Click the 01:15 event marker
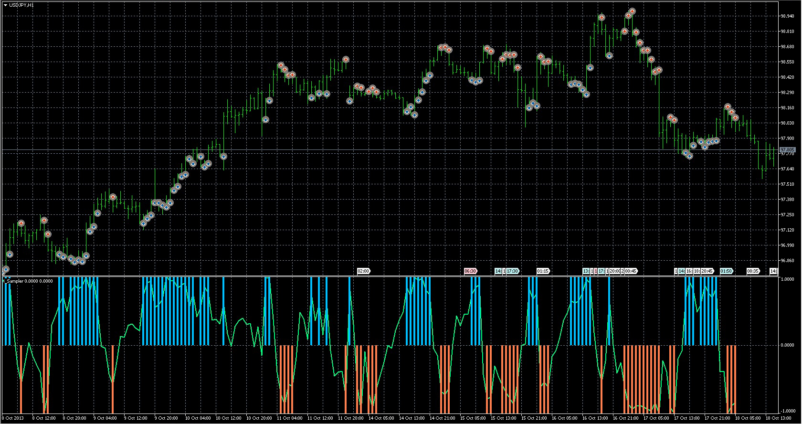Screen dimensions: 802x424 coord(543,271)
